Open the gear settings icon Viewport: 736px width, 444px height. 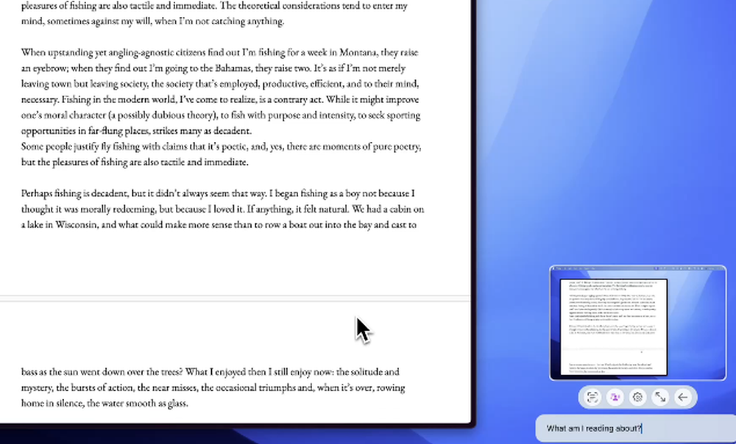click(637, 397)
